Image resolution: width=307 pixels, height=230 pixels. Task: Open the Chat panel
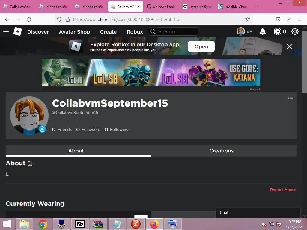point(258,213)
